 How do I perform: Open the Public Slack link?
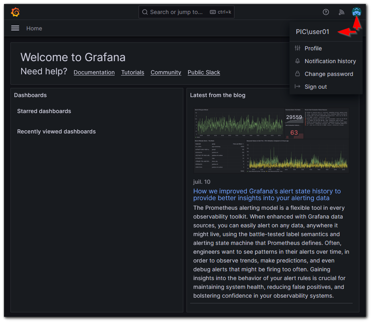click(x=204, y=72)
